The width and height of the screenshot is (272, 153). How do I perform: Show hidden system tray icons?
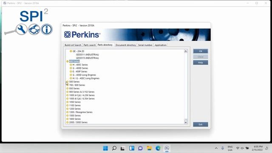pos(216,148)
